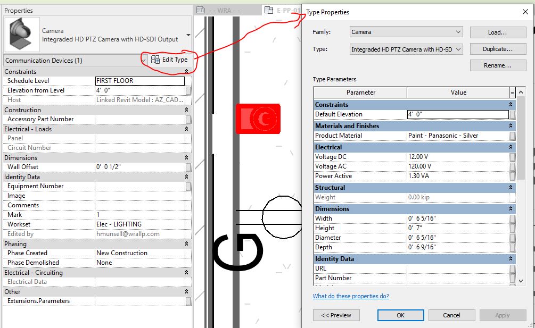This screenshot has width=535, height=328.
Task: Collapse the Electrical - Circuiting section
Action: (187, 273)
